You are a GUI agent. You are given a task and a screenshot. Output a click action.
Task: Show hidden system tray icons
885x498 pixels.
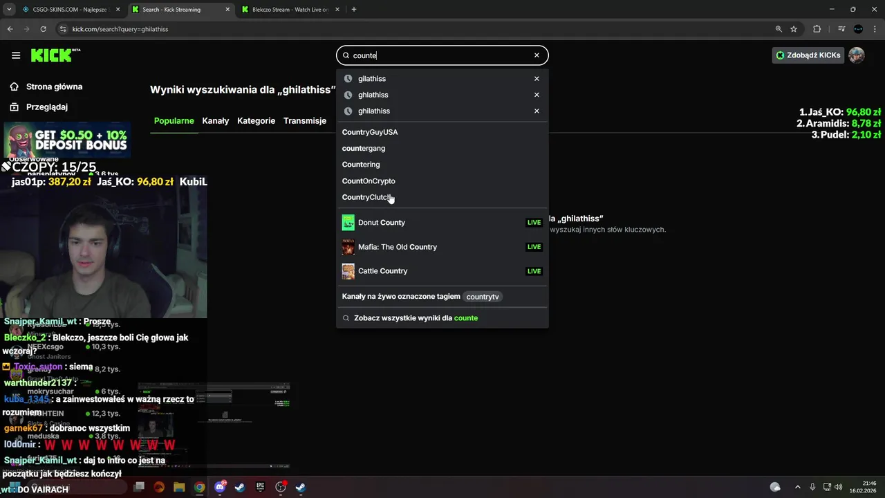[798, 487]
